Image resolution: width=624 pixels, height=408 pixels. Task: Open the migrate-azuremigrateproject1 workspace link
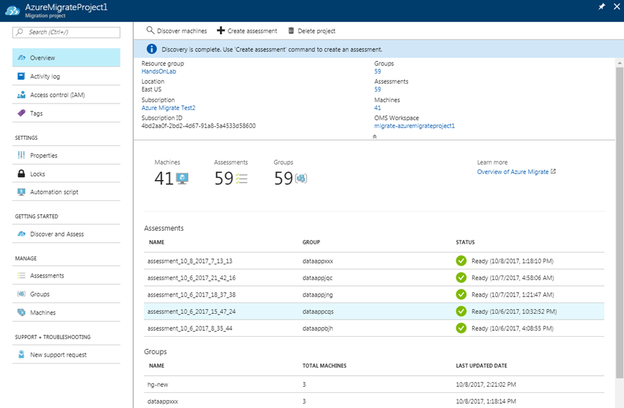[414, 125]
